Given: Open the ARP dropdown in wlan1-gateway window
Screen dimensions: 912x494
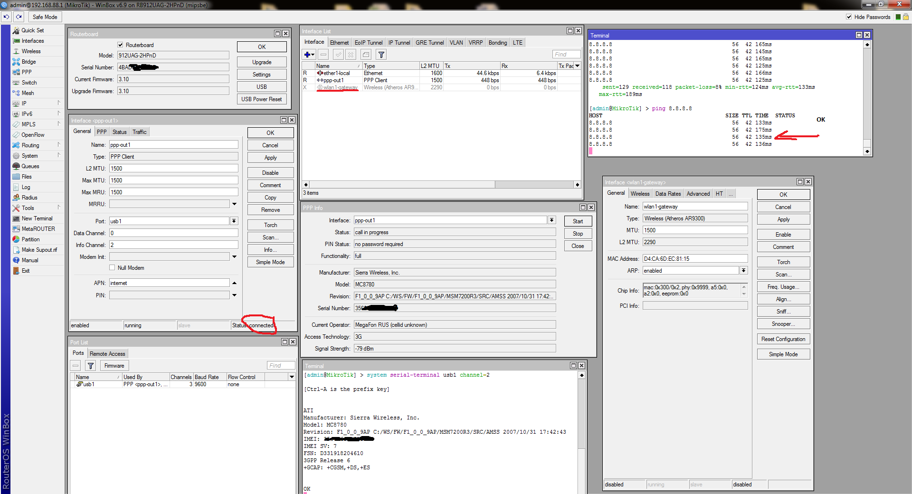Looking at the screenshot, I should 744,271.
